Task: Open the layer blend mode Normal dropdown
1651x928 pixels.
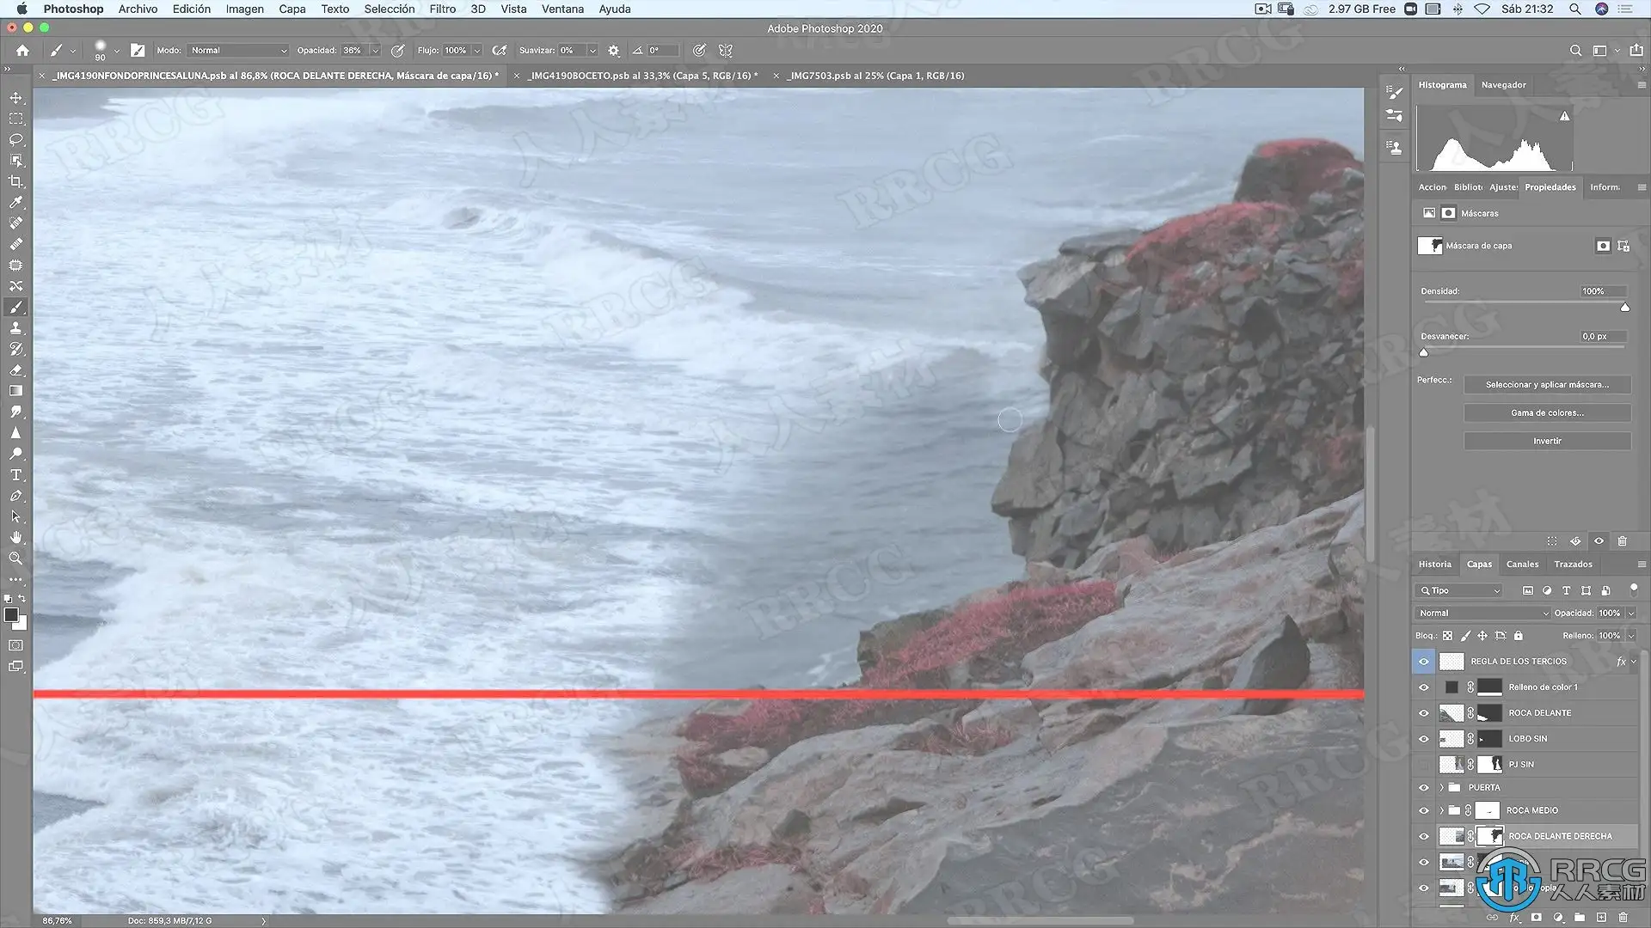Action: pos(1482,614)
